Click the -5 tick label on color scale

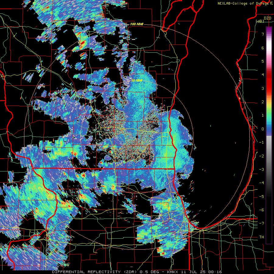(x=262, y=197)
